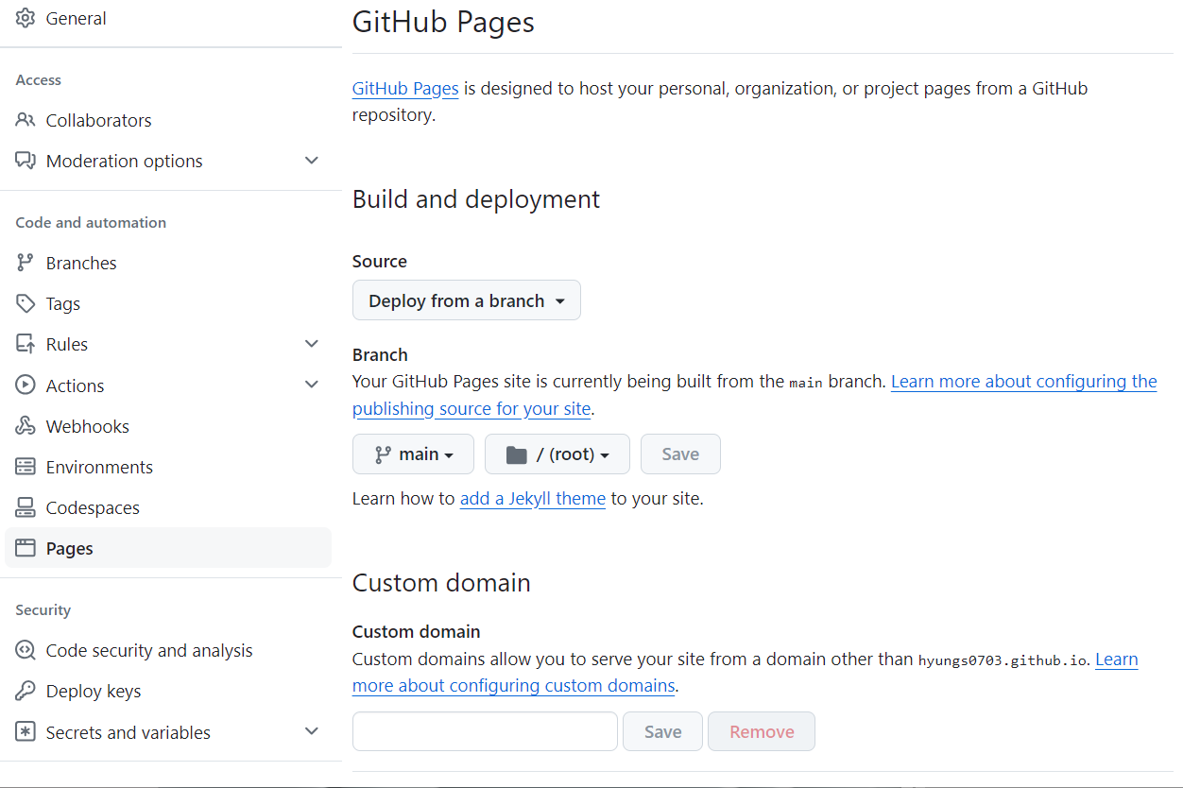This screenshot has width=1183, height=788.
Task: Open Learn more about custom domains link
Action: pyautogui.click(x=514, y=685)
